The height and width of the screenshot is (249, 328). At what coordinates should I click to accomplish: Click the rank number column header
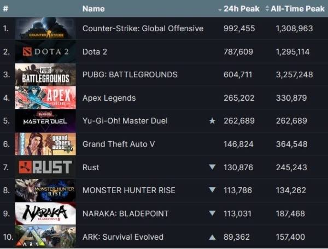coord(5,9)
